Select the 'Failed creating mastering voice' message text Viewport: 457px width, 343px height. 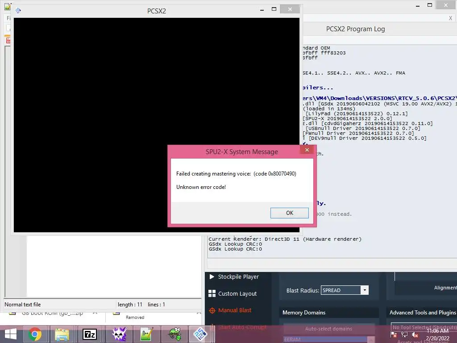click(x=236, y=174)
